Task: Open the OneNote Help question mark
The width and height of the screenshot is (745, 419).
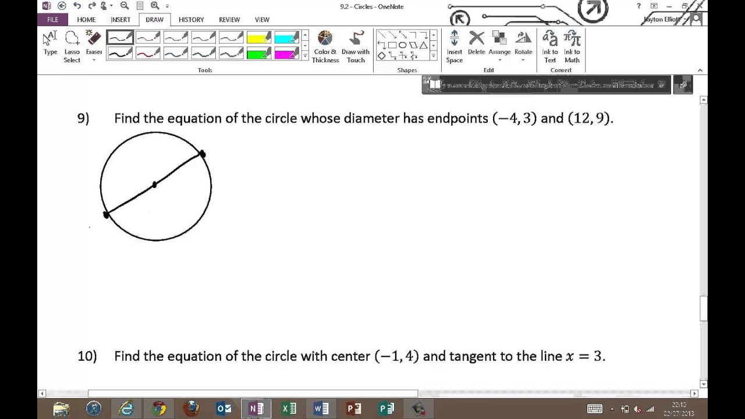Action: click(639, 6)
